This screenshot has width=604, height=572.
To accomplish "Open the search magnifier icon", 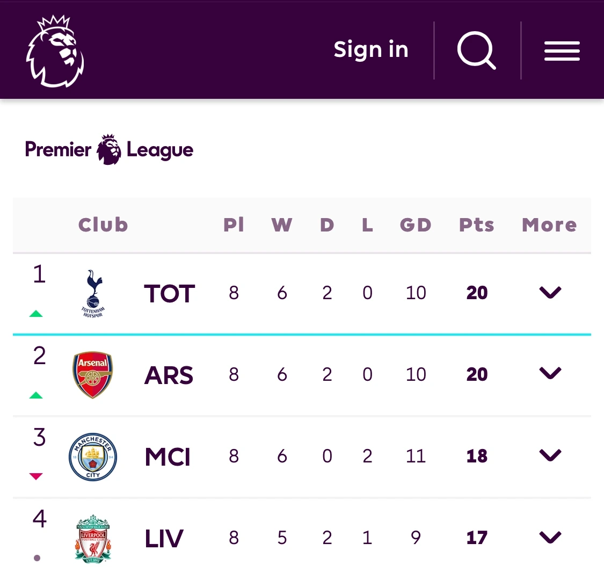I will [x=476, y=51].
